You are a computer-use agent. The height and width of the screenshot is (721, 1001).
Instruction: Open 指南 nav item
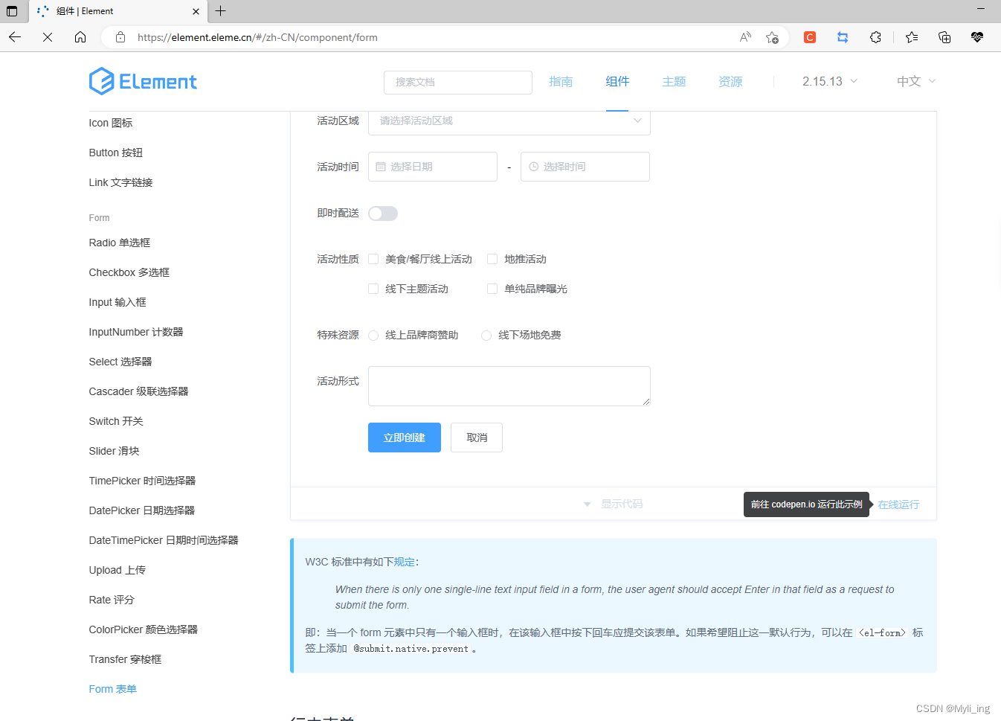[x=561, y=81]
